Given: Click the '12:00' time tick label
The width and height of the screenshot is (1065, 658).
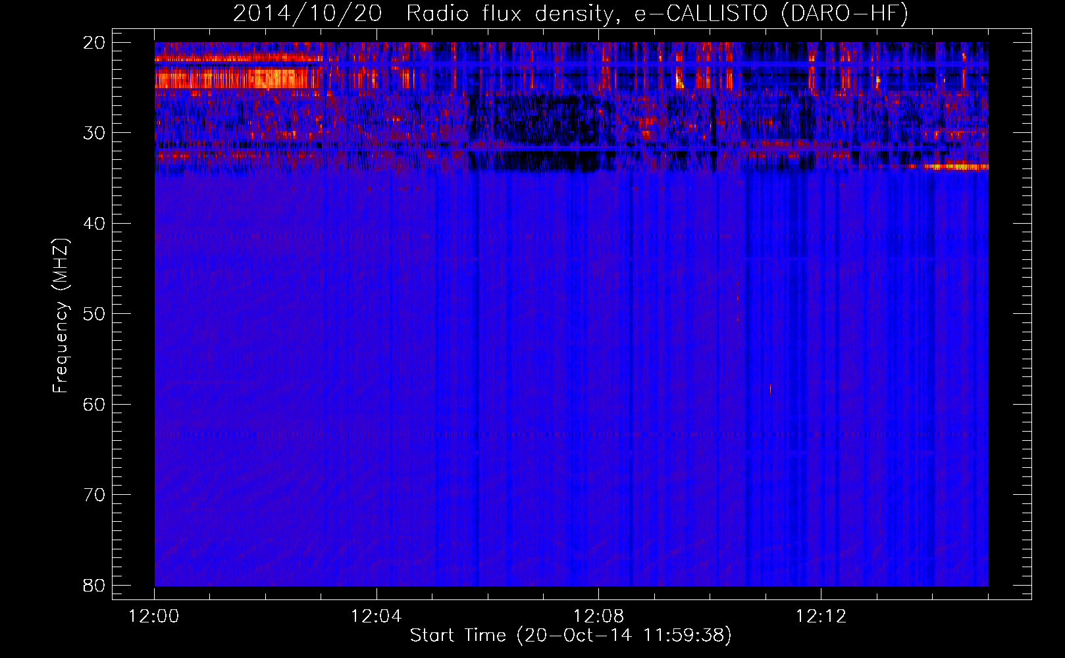Looking at the screenshot, I should click(154, 617).
